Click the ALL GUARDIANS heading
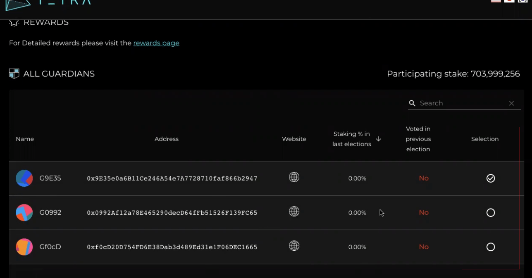The height and width of the screenshot is (278, 532). pyautogui.click(x=59, y=74)
